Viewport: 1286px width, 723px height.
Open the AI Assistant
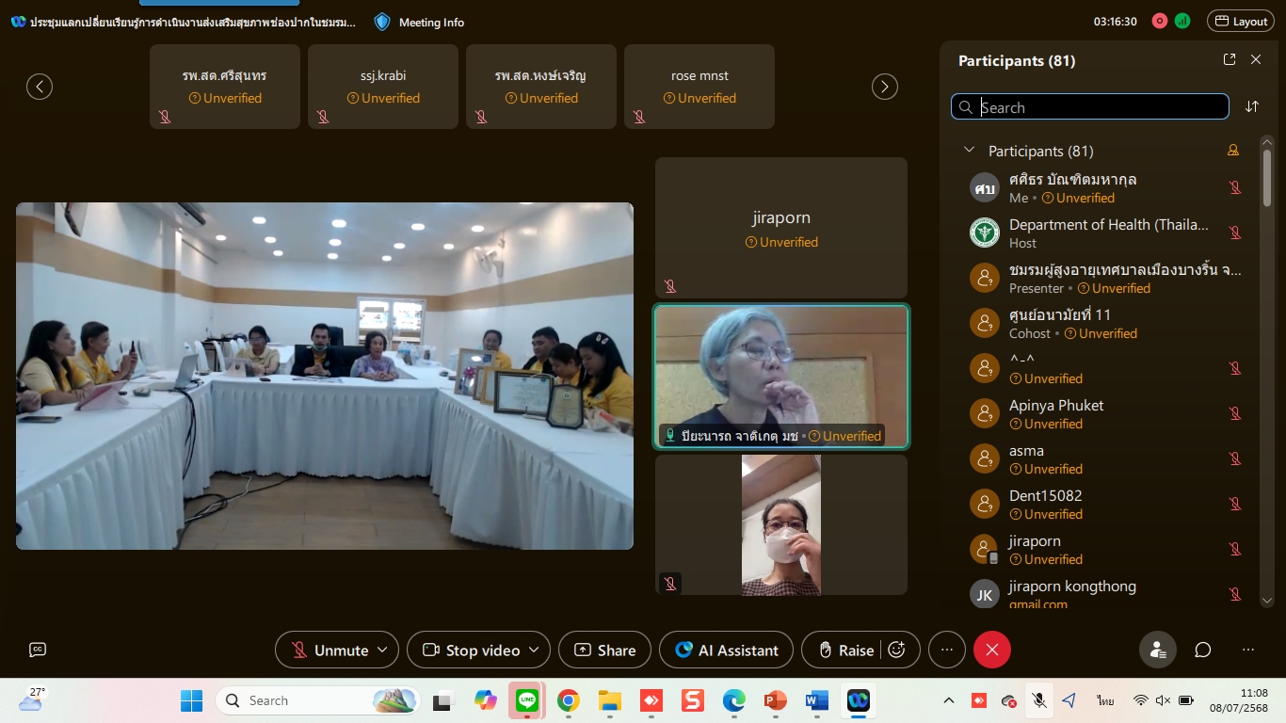(726, 650)
